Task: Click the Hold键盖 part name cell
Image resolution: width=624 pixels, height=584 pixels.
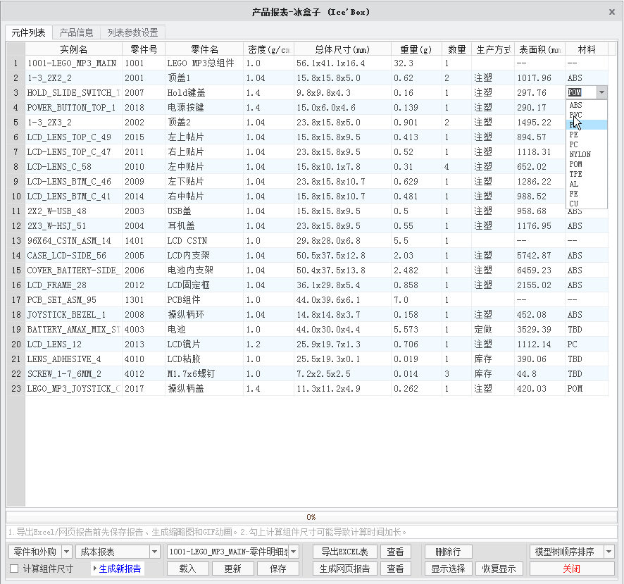Action: pos(204,93)
